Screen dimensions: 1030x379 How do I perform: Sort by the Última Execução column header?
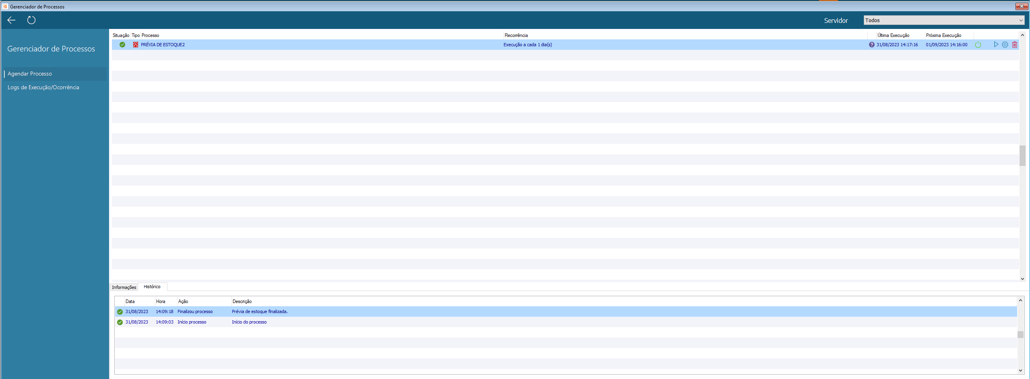893,35
